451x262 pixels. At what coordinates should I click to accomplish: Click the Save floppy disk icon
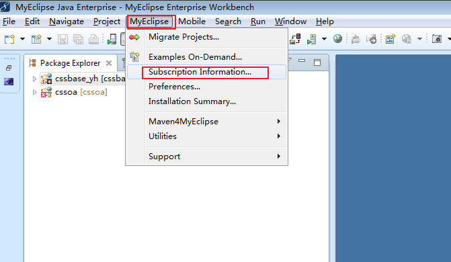(x=63, y=39)
